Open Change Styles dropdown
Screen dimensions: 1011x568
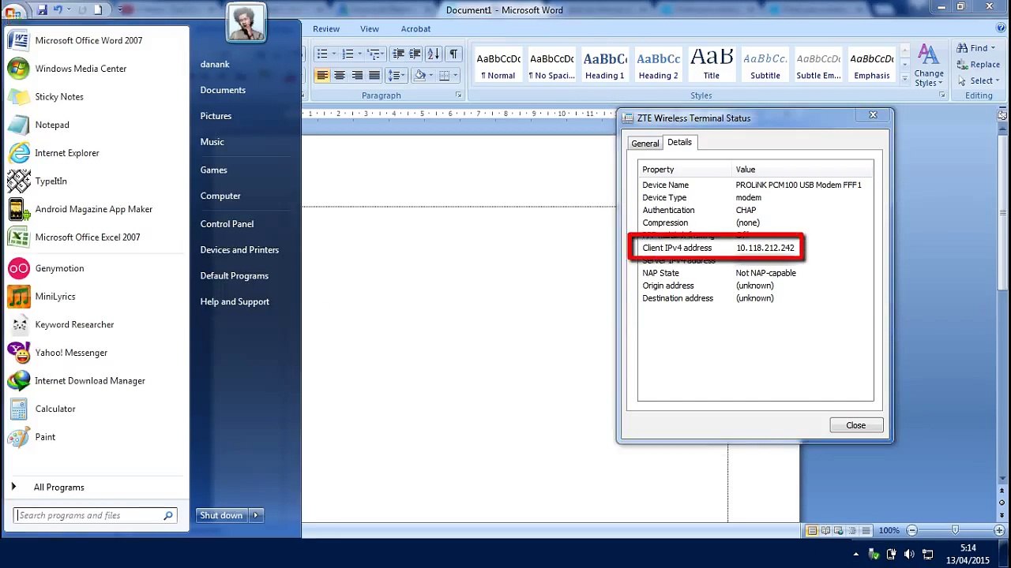(x=929, y=66)
